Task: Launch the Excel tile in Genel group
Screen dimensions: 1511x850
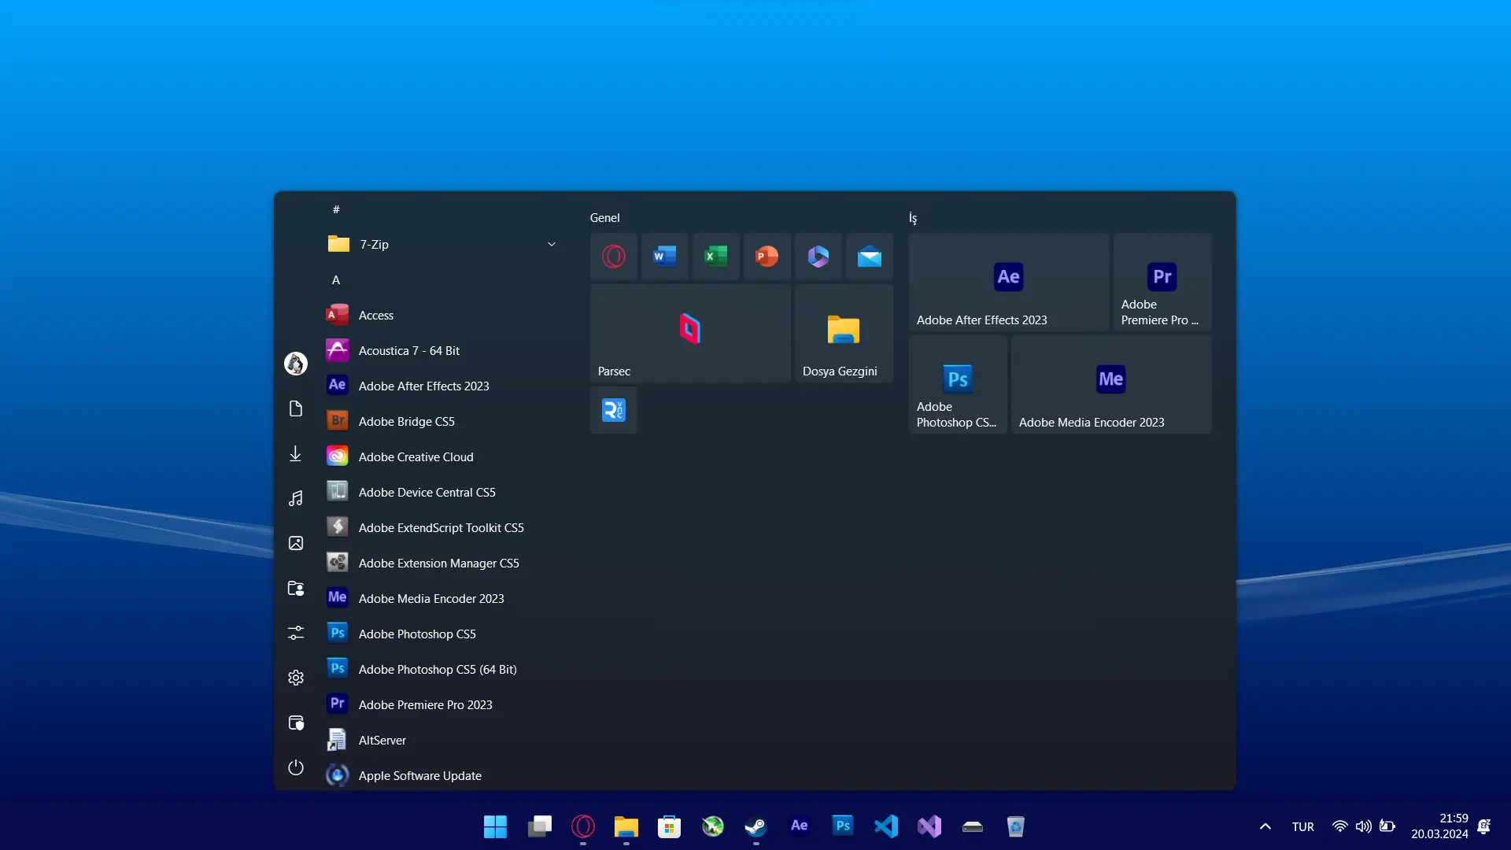Action: pos(716,257)
